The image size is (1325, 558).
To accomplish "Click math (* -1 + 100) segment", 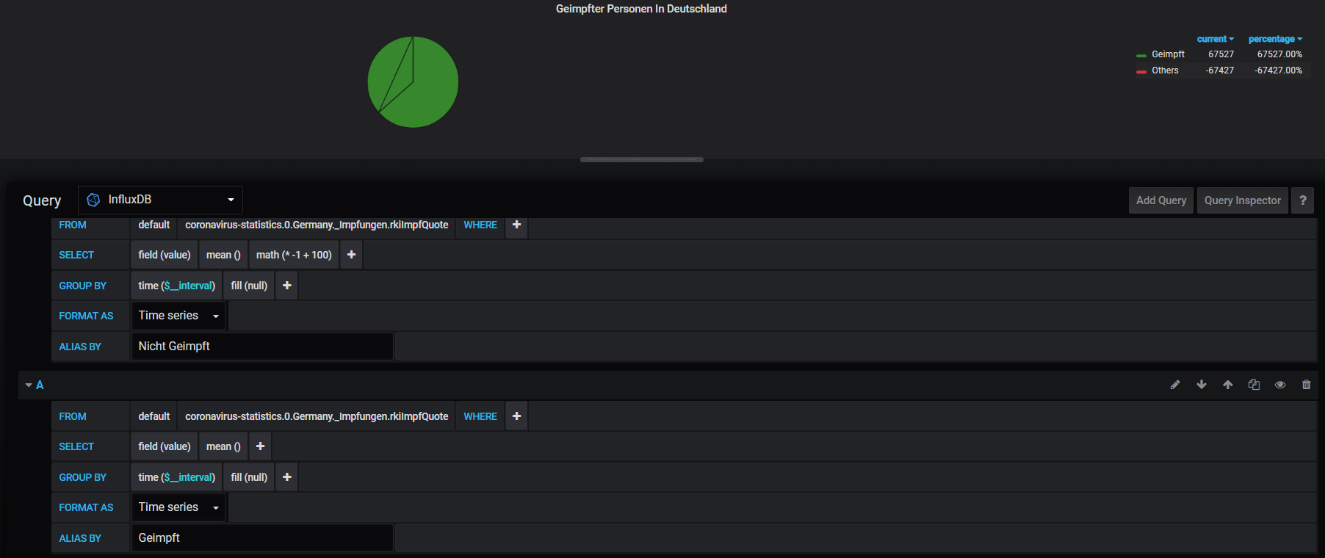I will pos(294,255).
